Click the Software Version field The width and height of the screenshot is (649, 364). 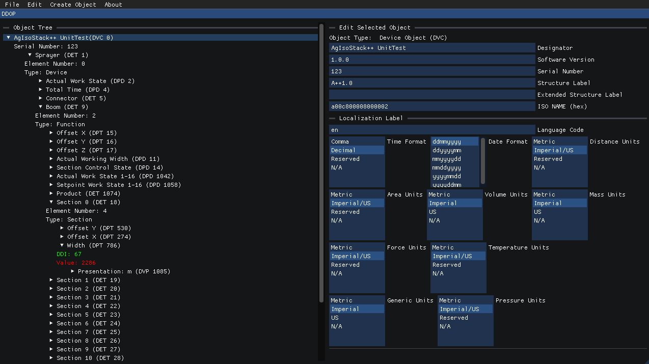click(x=432, y=60)
